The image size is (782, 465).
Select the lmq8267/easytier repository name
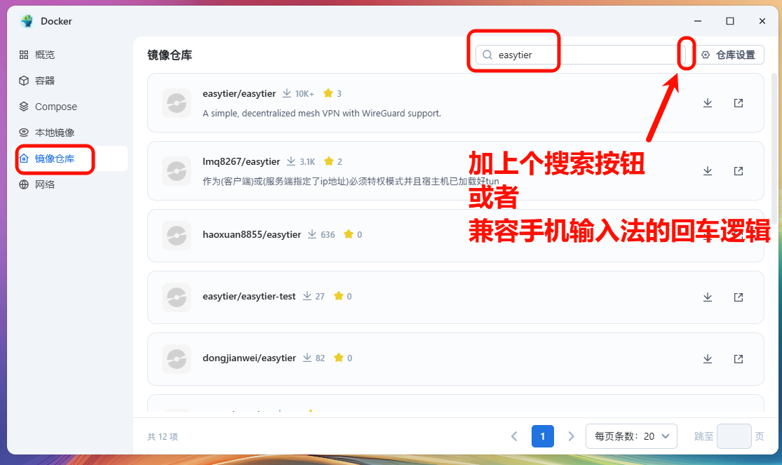pos(241,161)
